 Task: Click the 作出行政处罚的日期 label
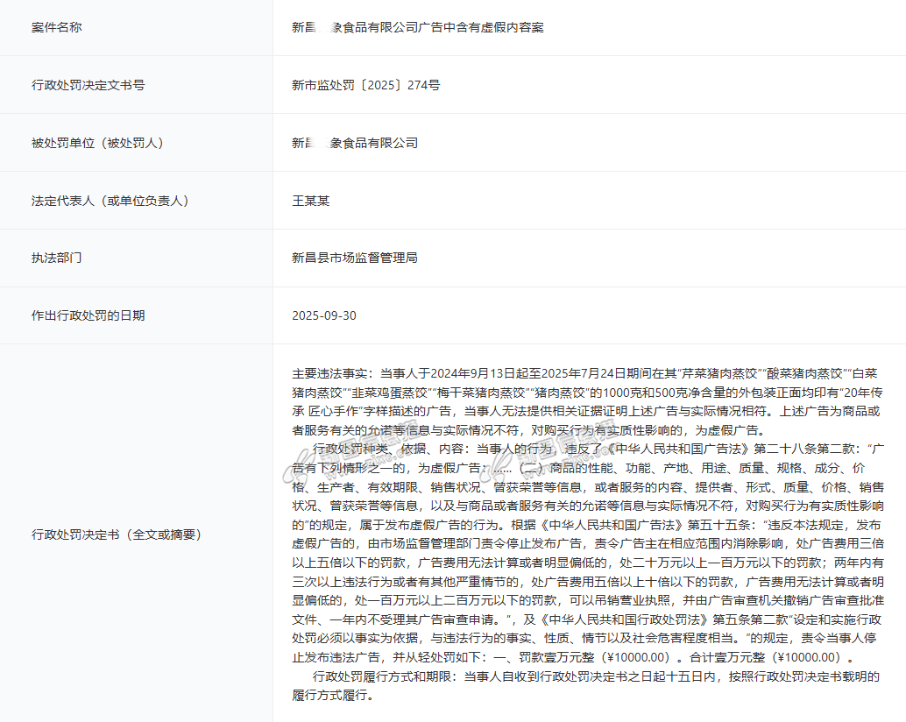[x=88, y=315]
